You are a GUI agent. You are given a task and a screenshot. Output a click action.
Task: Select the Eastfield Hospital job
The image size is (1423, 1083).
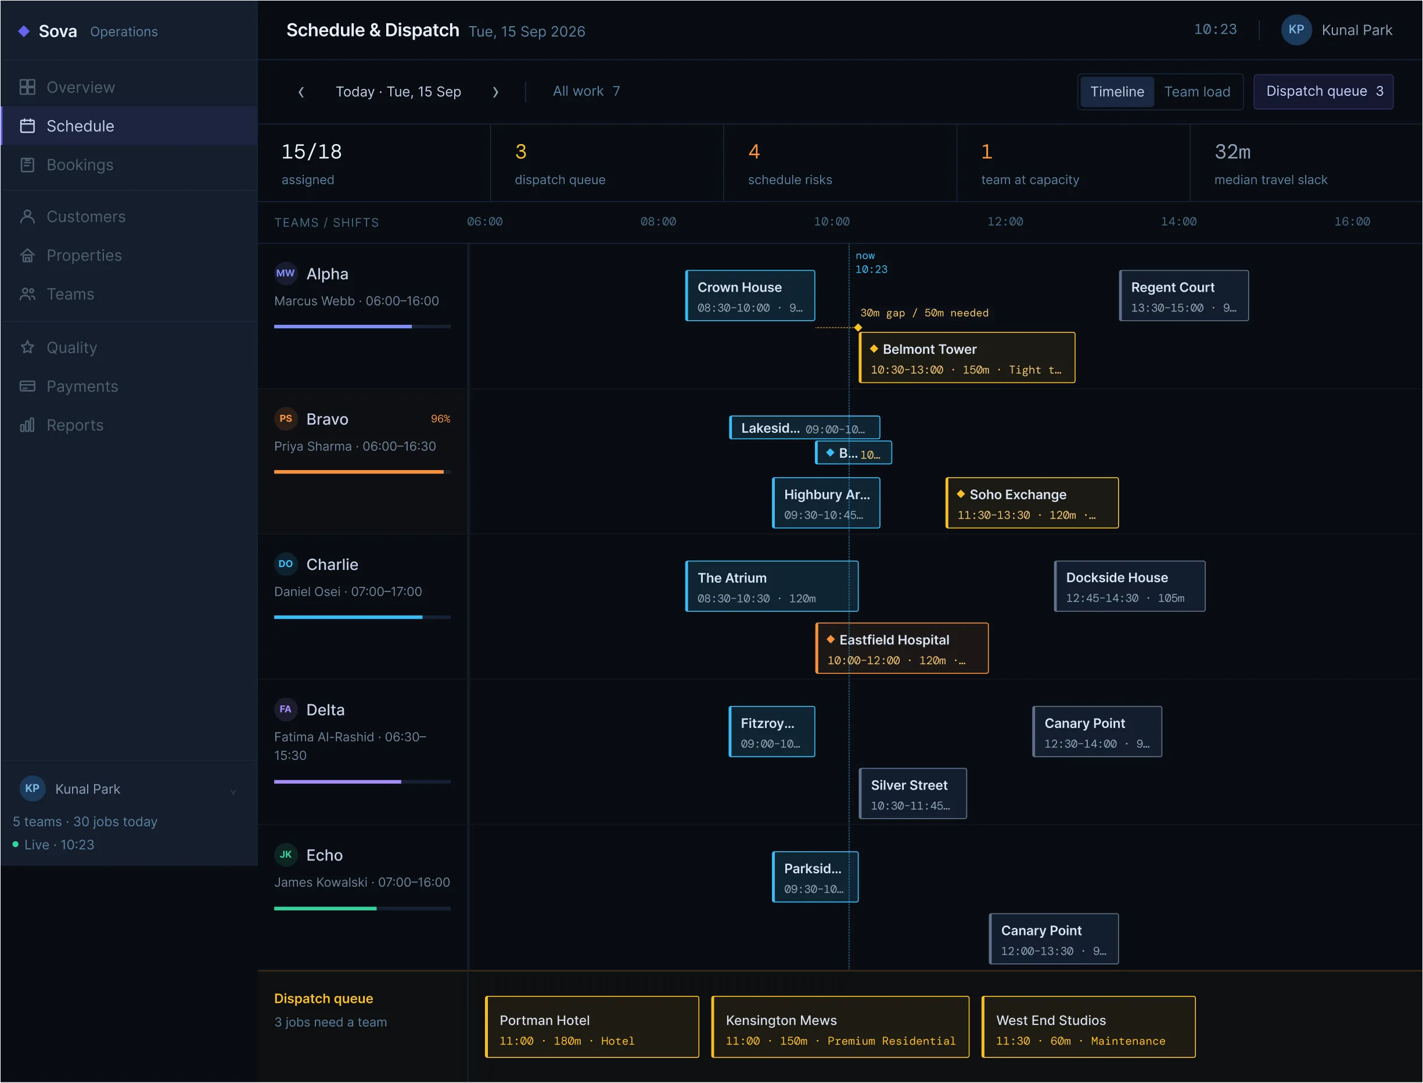pyautogui.click(x=902, y=648)
